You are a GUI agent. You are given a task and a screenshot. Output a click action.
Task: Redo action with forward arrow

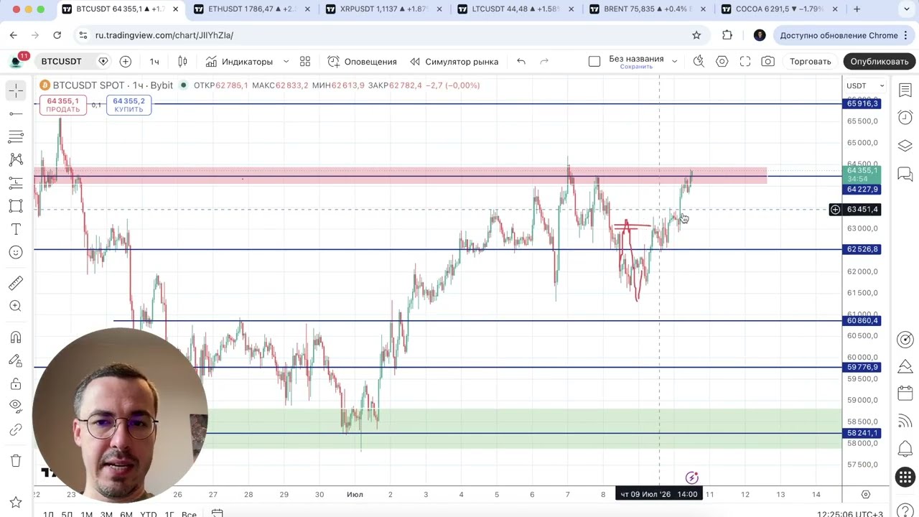(544, 61)
